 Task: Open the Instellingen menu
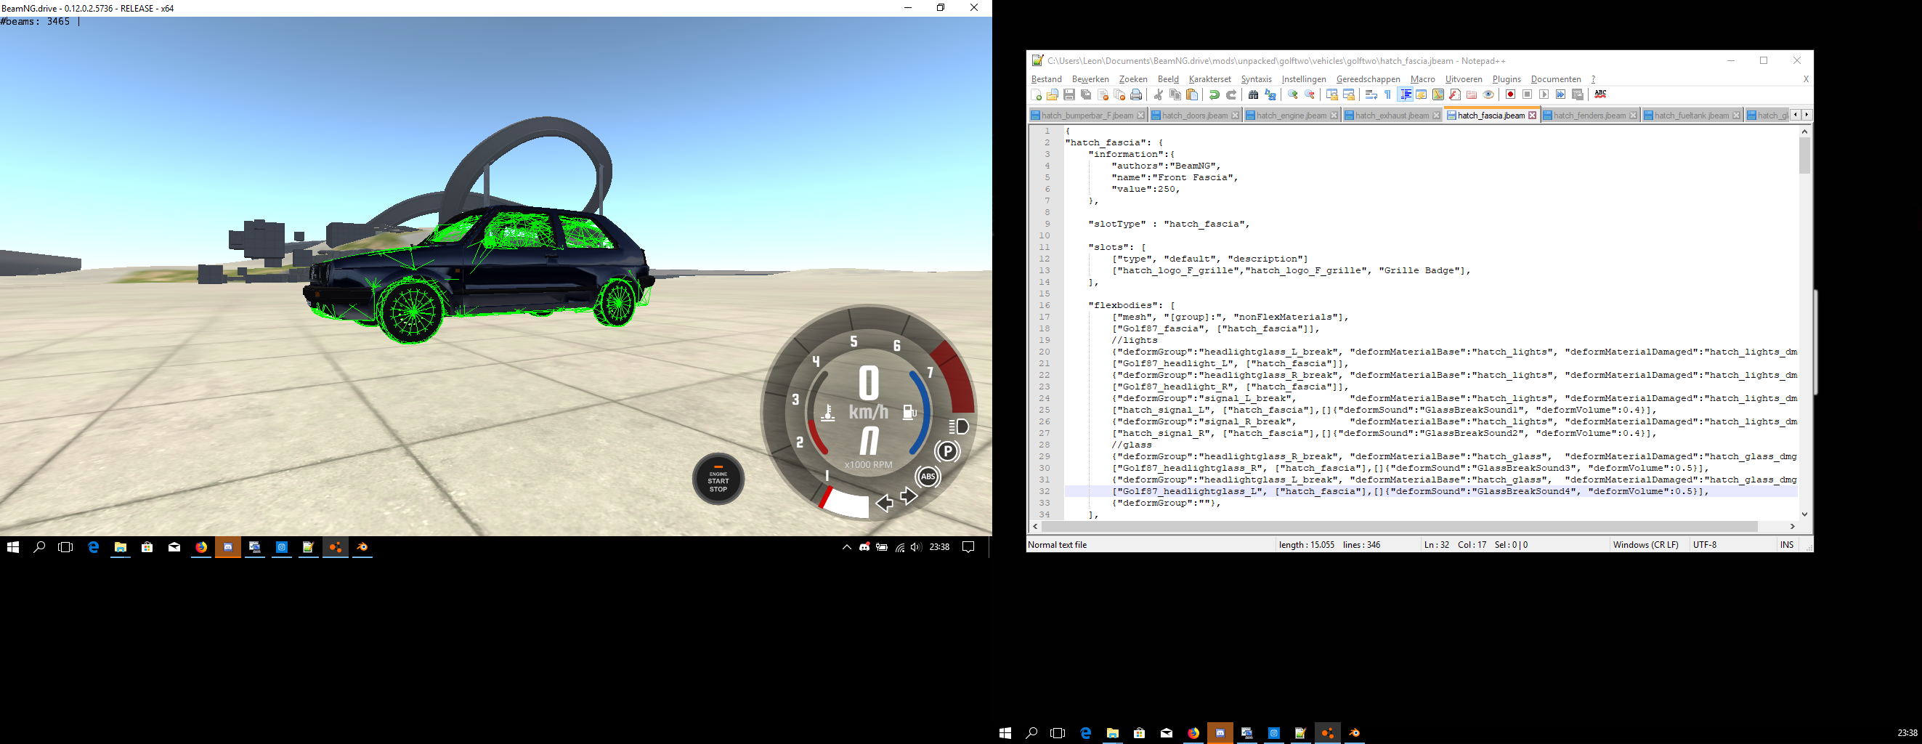point(1303,79)
